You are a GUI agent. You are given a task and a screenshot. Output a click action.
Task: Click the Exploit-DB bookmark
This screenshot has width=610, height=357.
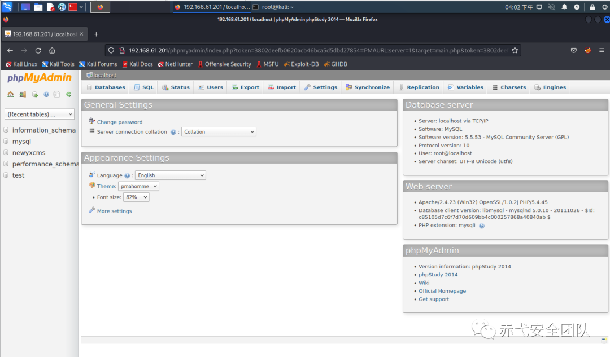tap(300, 64)
